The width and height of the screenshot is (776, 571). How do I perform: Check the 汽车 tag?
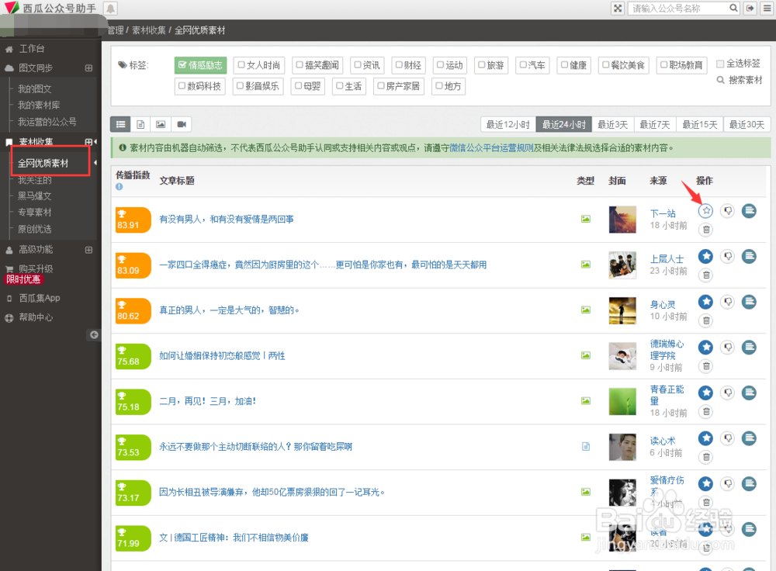click(x=532, y=65)
